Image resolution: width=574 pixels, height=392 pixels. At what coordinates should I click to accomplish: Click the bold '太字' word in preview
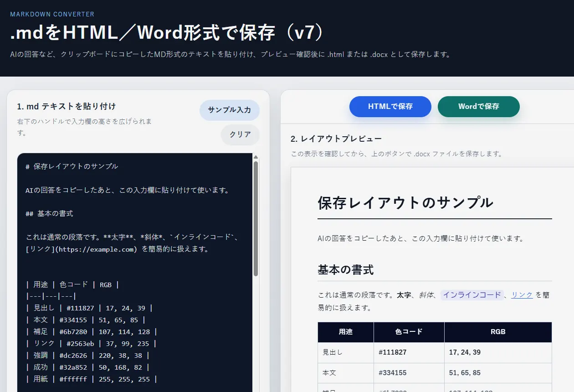click(404, 295)
